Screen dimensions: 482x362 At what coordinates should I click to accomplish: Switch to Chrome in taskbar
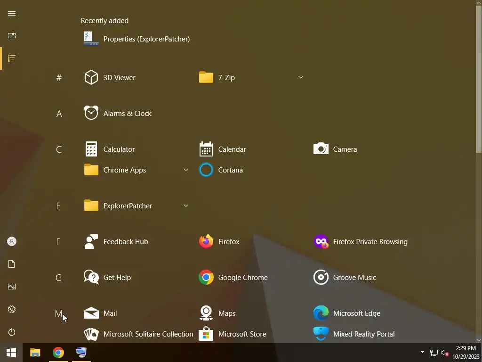pos(58,353)
